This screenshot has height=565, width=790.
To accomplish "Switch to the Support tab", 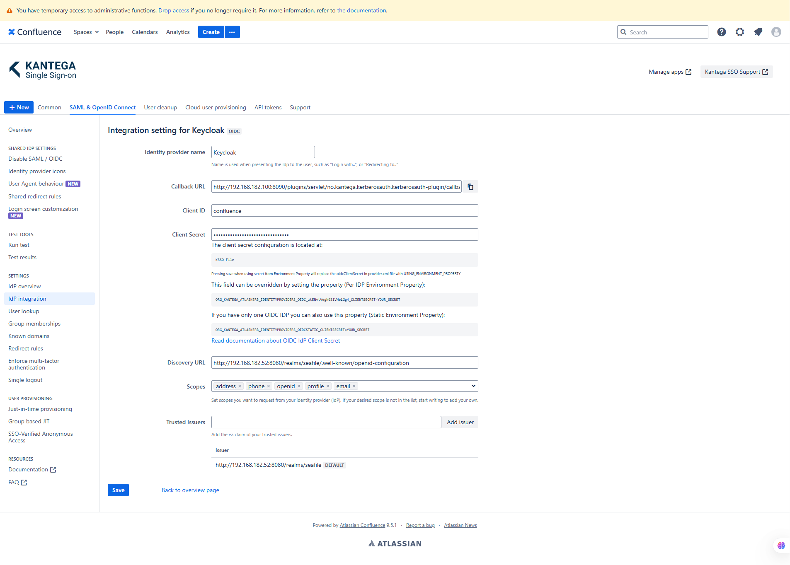I will [x=300, y=107].
